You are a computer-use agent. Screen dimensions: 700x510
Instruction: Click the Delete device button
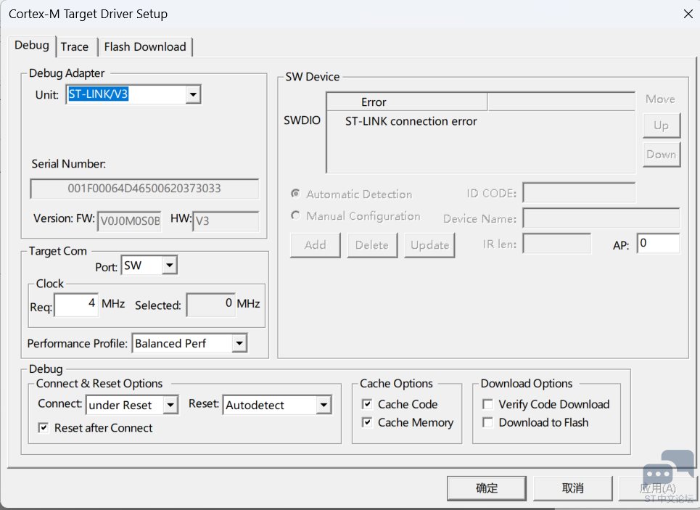(x=372, y=245)
